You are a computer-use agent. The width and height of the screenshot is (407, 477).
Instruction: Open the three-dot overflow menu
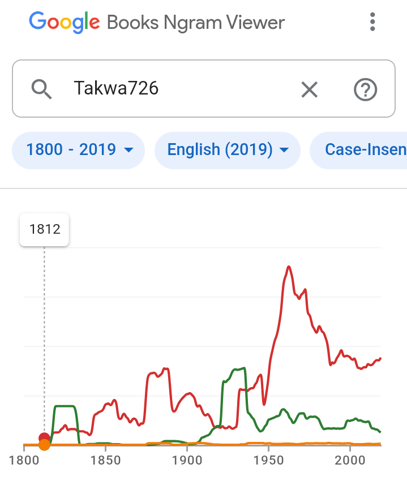372,22
